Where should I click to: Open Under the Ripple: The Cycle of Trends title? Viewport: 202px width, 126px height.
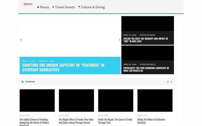[115, 121]
